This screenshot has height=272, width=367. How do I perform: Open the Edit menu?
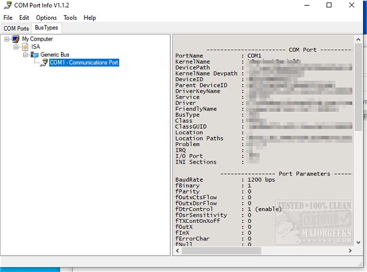point(24,17)
